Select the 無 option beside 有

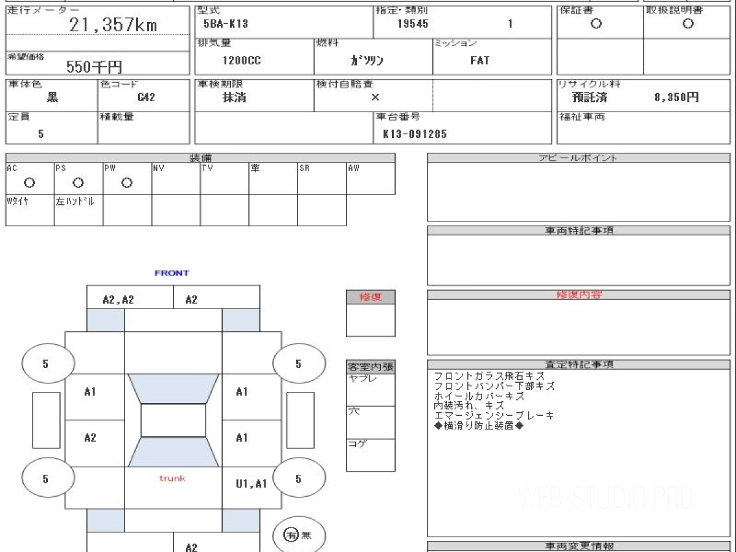[x=306, y=535]
